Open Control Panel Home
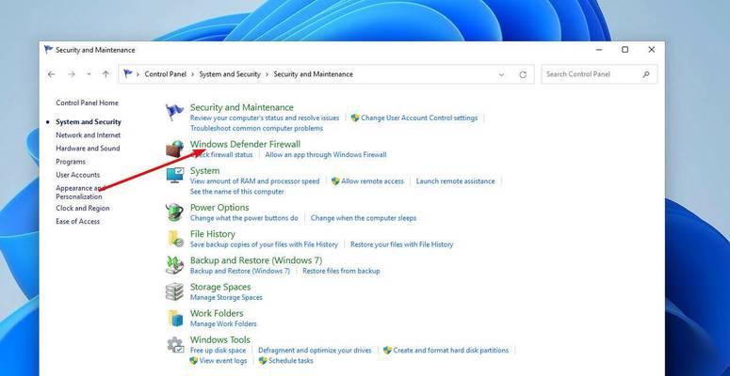The image size is (730, 376). 87,103
